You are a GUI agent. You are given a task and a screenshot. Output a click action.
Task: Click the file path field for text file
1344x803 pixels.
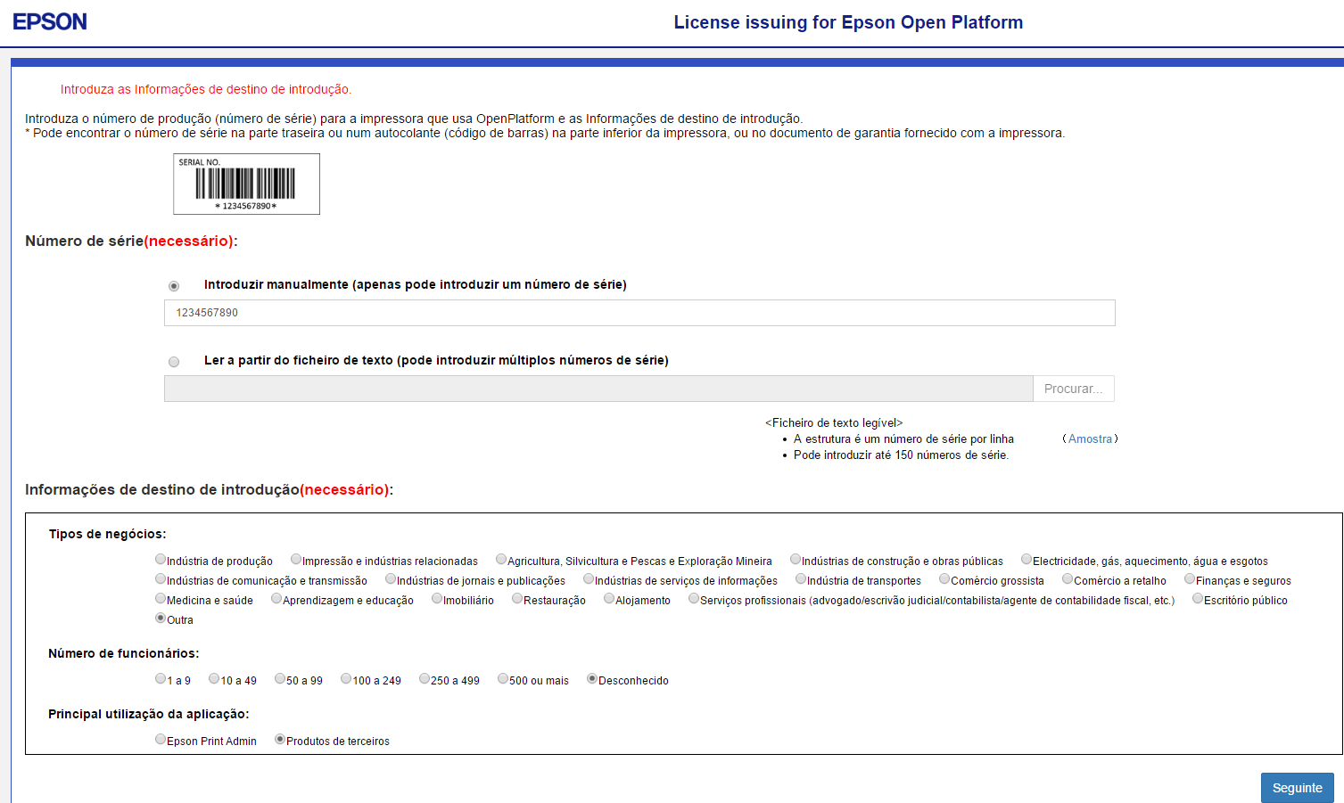tap(598, 389)
